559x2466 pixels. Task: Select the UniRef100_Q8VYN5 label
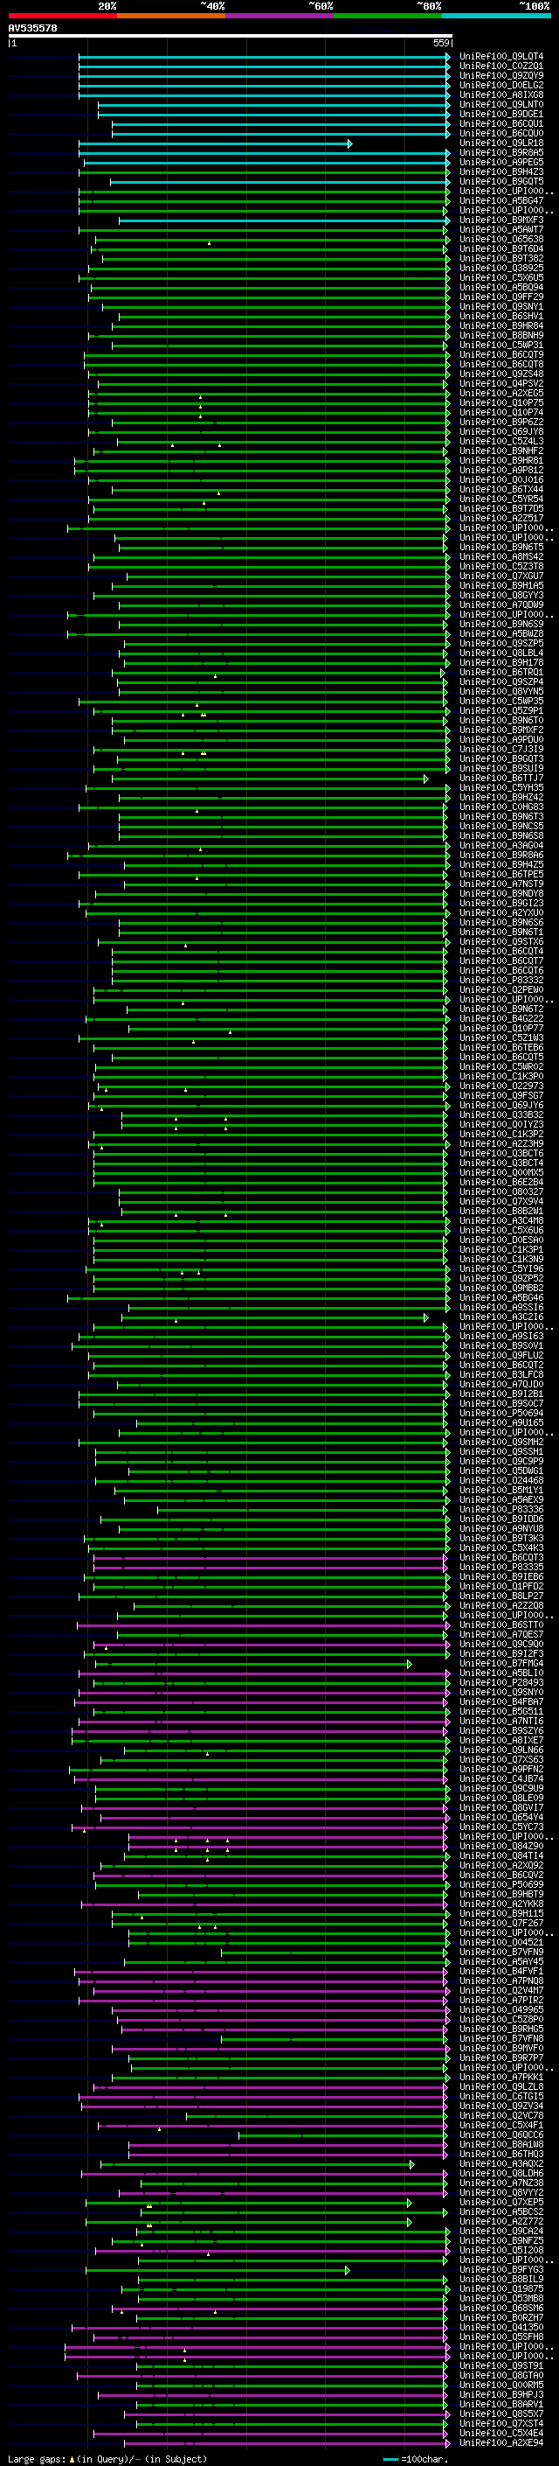[500, 691]
